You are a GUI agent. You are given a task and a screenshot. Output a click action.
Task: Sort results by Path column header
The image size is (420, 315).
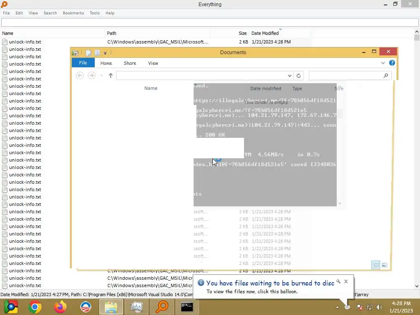tap(157, 33)
